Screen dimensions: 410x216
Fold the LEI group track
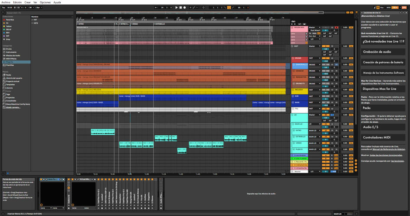click(x=292, y=115)
